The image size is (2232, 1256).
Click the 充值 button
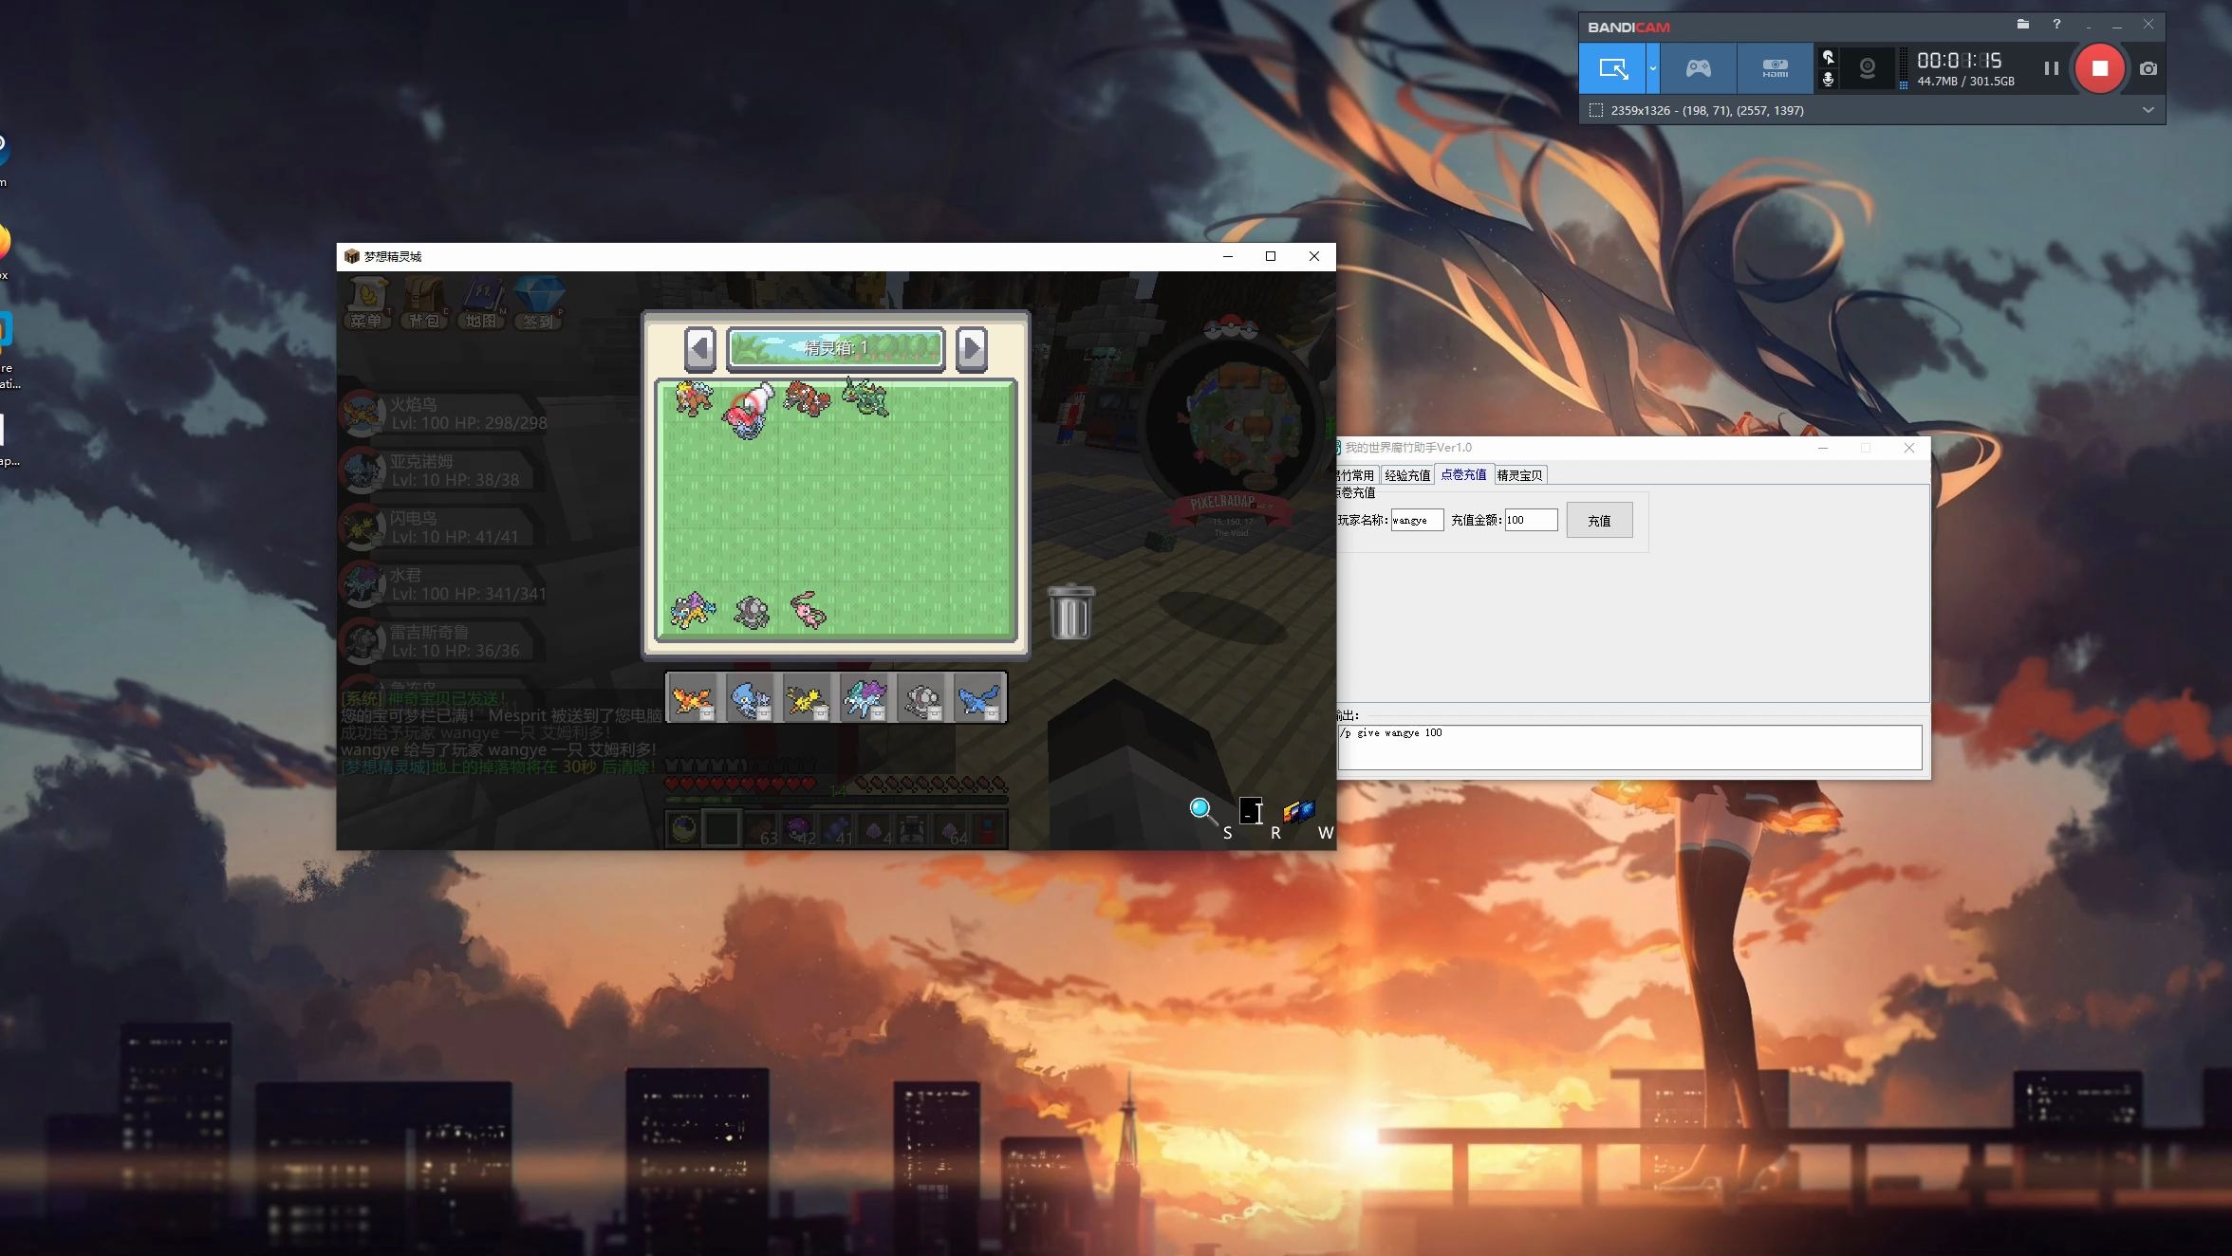1599,520
